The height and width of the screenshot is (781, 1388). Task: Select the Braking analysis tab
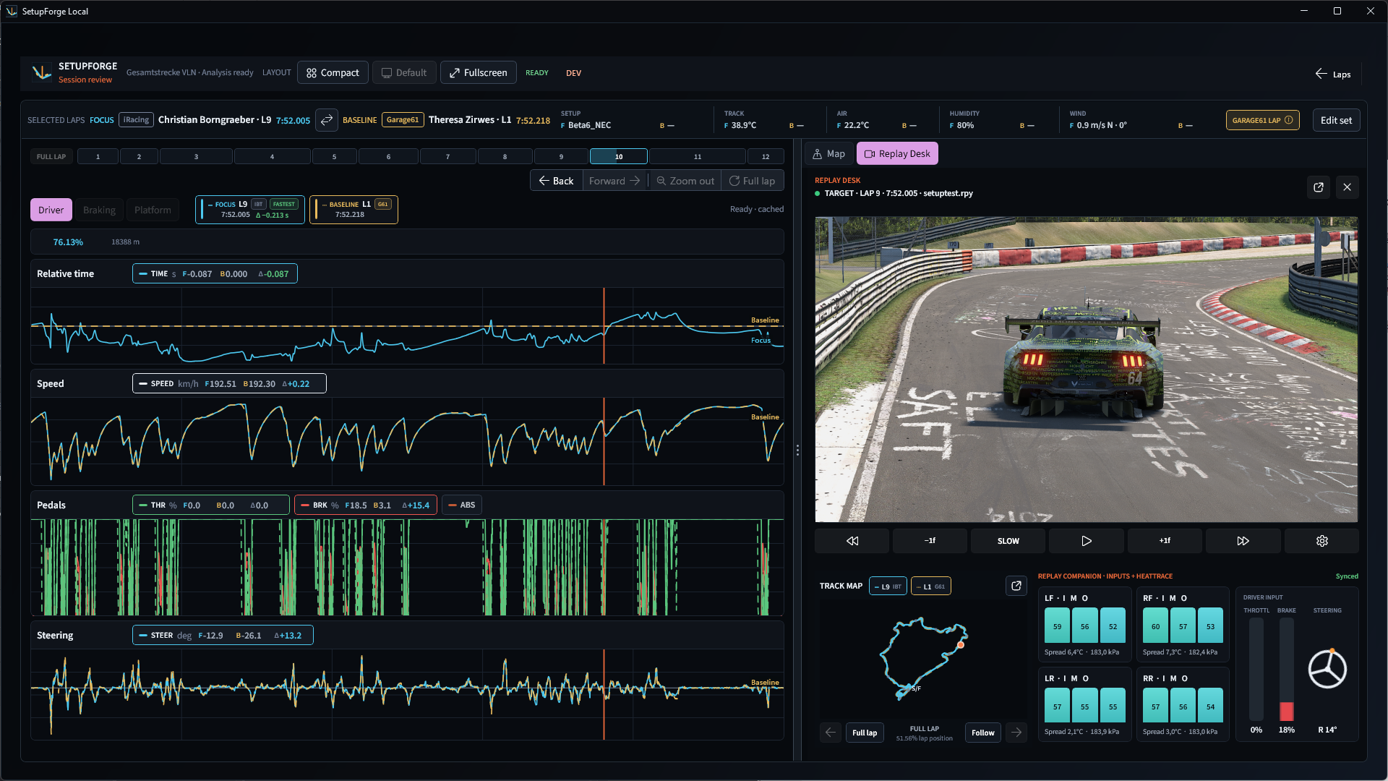pyautogui.click(x=99, y=210)
